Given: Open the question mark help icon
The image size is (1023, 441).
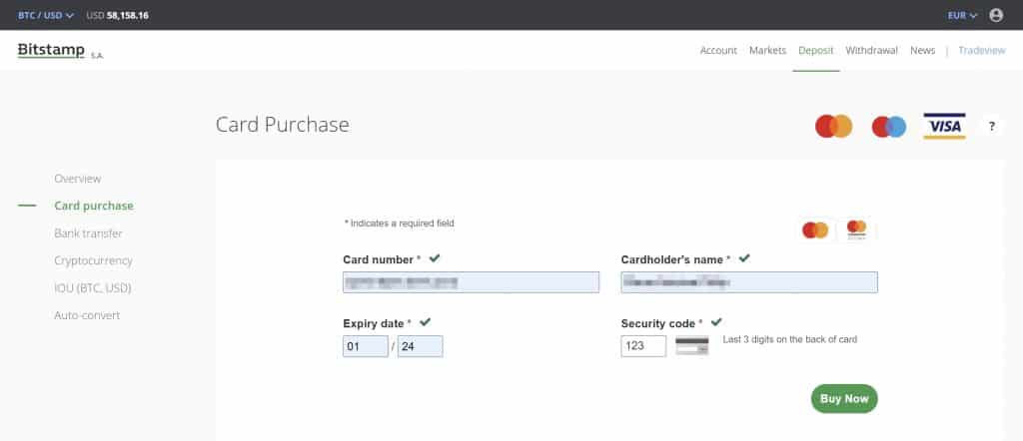Looking at the screenshot, I should [x=991, y=127].
